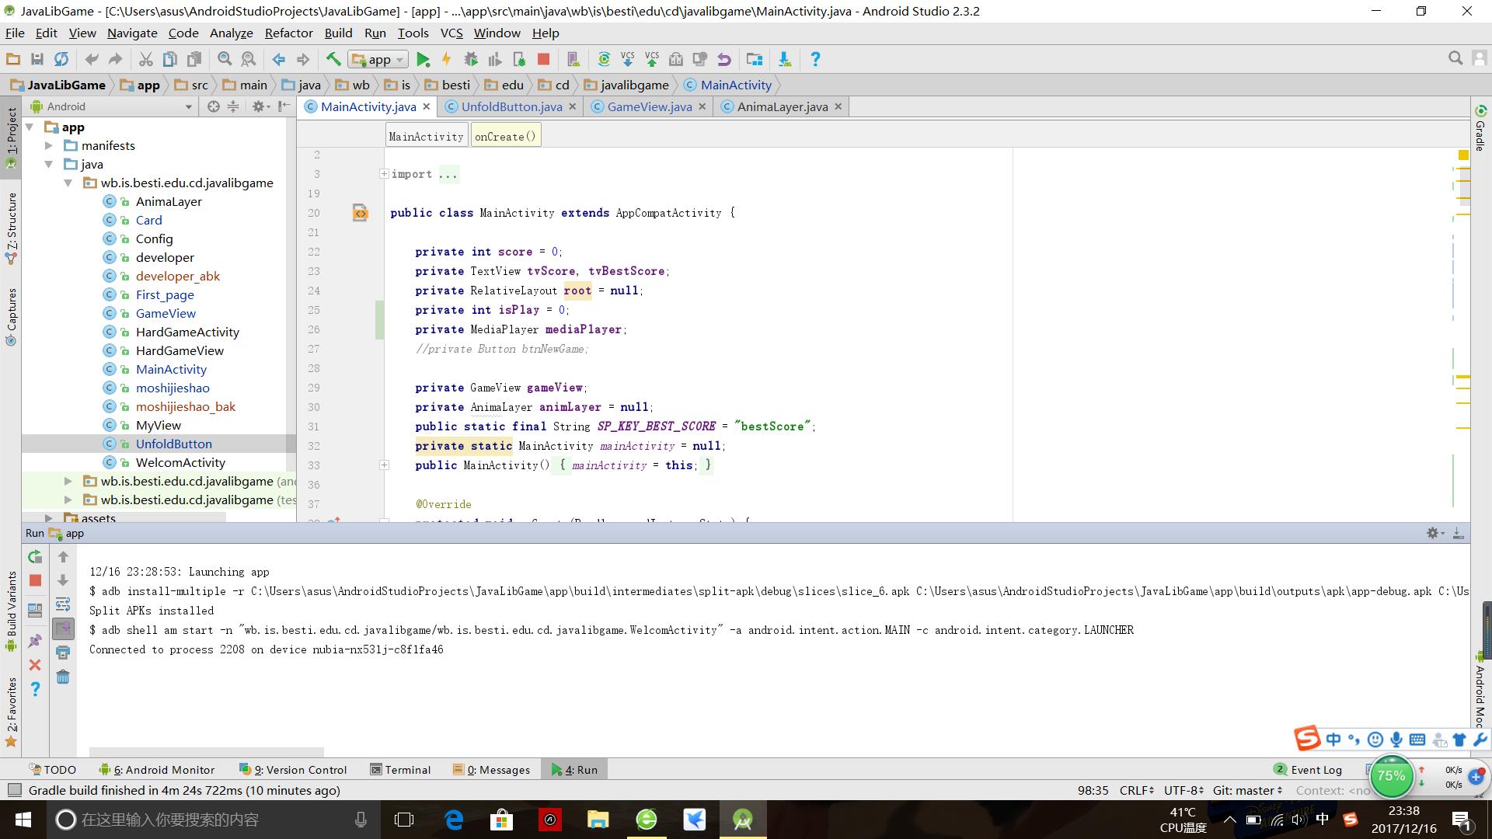Click the Android Studio icon in taskbar
Image resolution: width=1492 pixels, height=839 pixels.
pyautogui.click(x=742, y=820)
